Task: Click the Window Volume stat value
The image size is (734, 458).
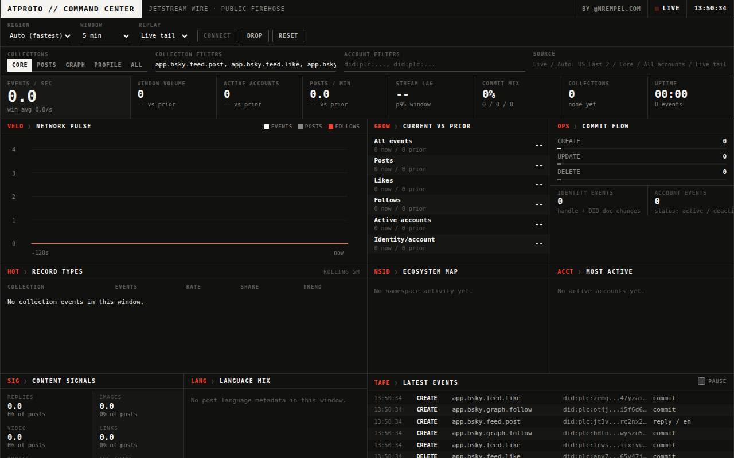Action: [140, 94]
